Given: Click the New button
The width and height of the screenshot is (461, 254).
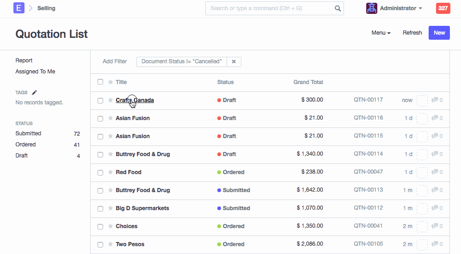Looking at the screenshot, I should 439,33.
